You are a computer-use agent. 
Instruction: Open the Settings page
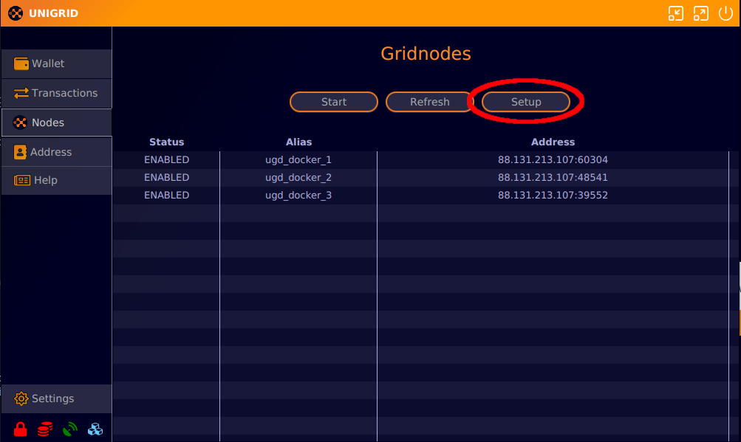tap(57, 398)
